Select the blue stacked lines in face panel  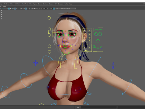tap(101, 49)
